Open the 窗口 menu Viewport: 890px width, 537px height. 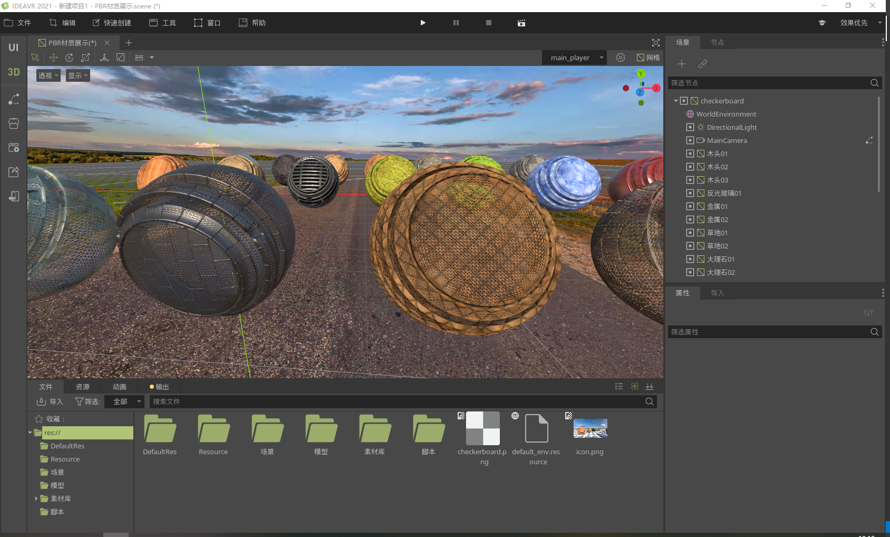pyautogui.click(x=207, y=23)
